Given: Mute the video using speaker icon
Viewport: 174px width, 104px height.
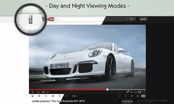Looking at the screenshot, I should tap(38, 92).
